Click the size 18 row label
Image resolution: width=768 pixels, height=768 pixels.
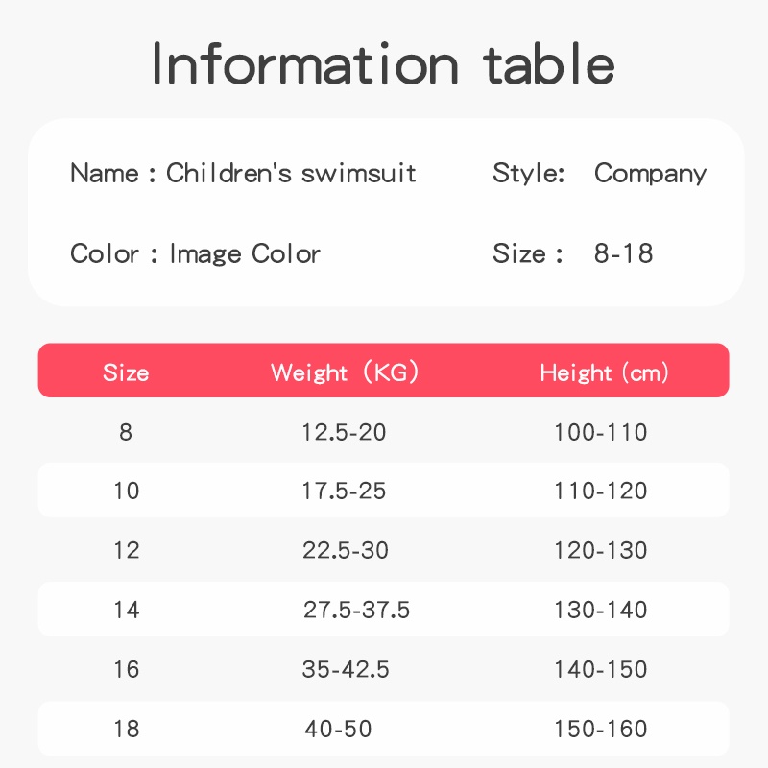click(x=126, y=730)
